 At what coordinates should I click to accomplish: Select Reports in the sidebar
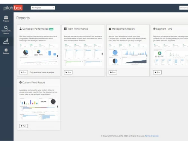pos(6,41)
